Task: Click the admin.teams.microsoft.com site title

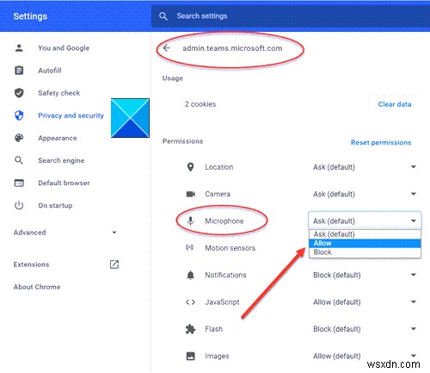Action: pyautogui.click(x=232, y=48)
